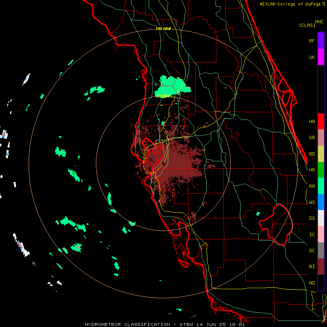This screenshot has width=327, height=327.
Task: Select the GR color swatch in legend
Action: pyautogui.click(x=321, y=138)
